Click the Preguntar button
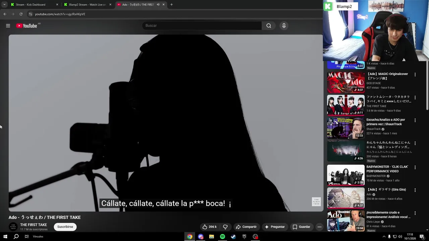Viewport: 429px width, 241px height. (274, 227)
